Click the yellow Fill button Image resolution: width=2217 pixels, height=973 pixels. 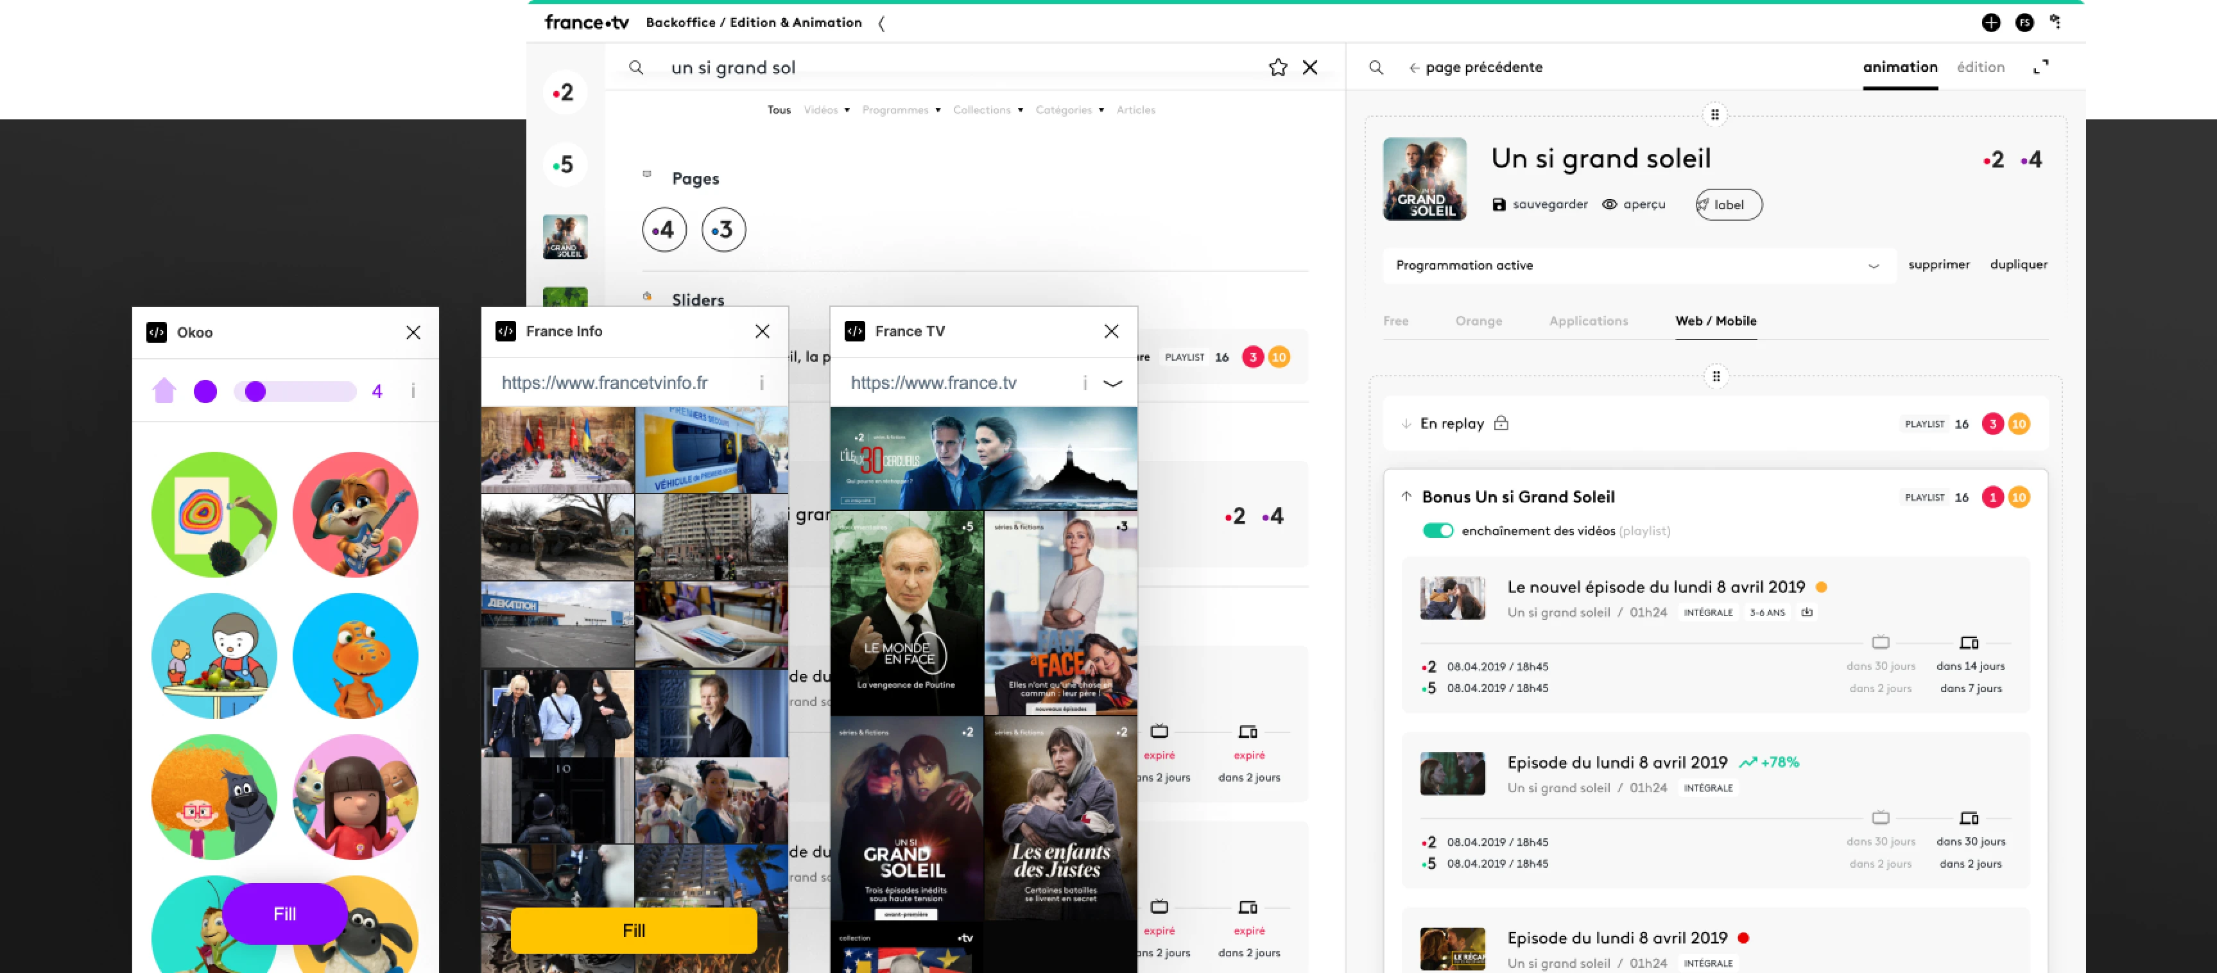coord(634,931)
